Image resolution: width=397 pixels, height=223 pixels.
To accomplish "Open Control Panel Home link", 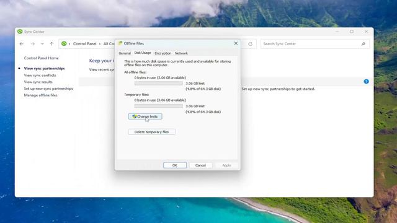I will 42,58.
